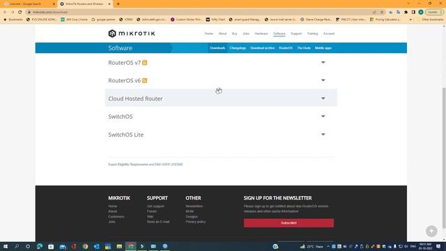
Task: Switch to the Downloads sub-tab
Action: (217, 48)
